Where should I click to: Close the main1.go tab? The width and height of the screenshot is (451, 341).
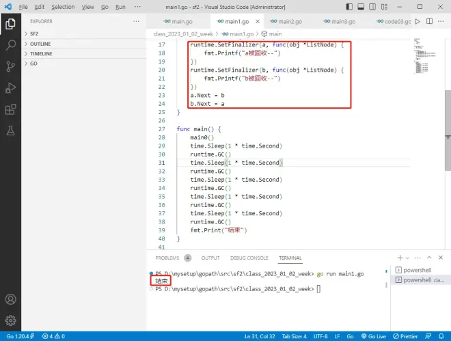click(x=258, y=21)
